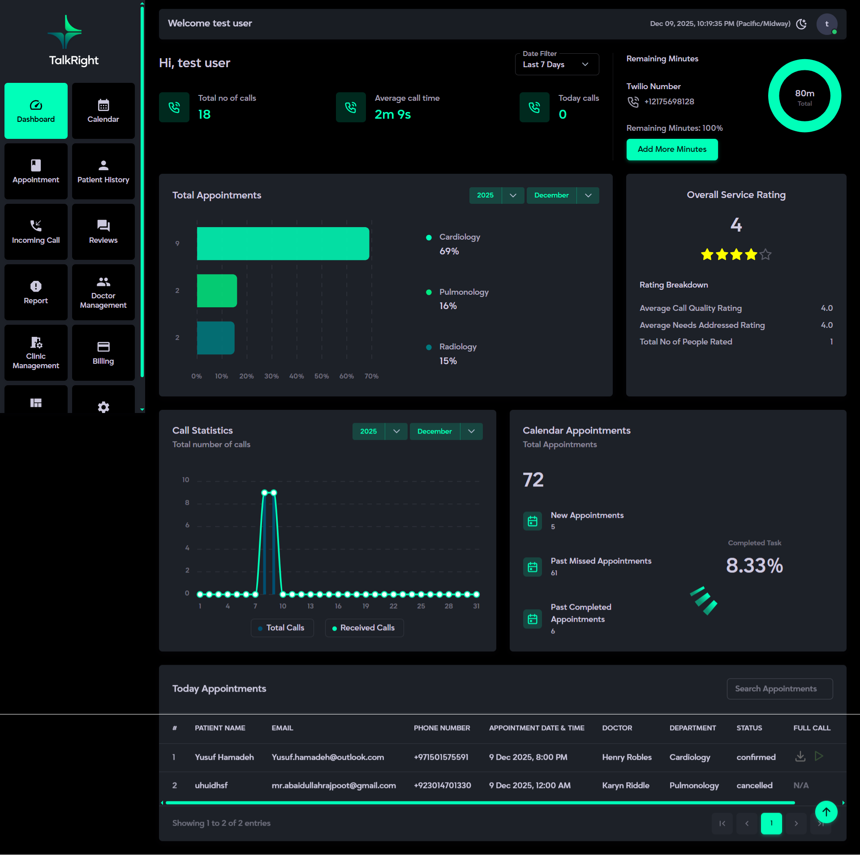
Task: Open settings gear in sidebar
Action: [103, 407]
